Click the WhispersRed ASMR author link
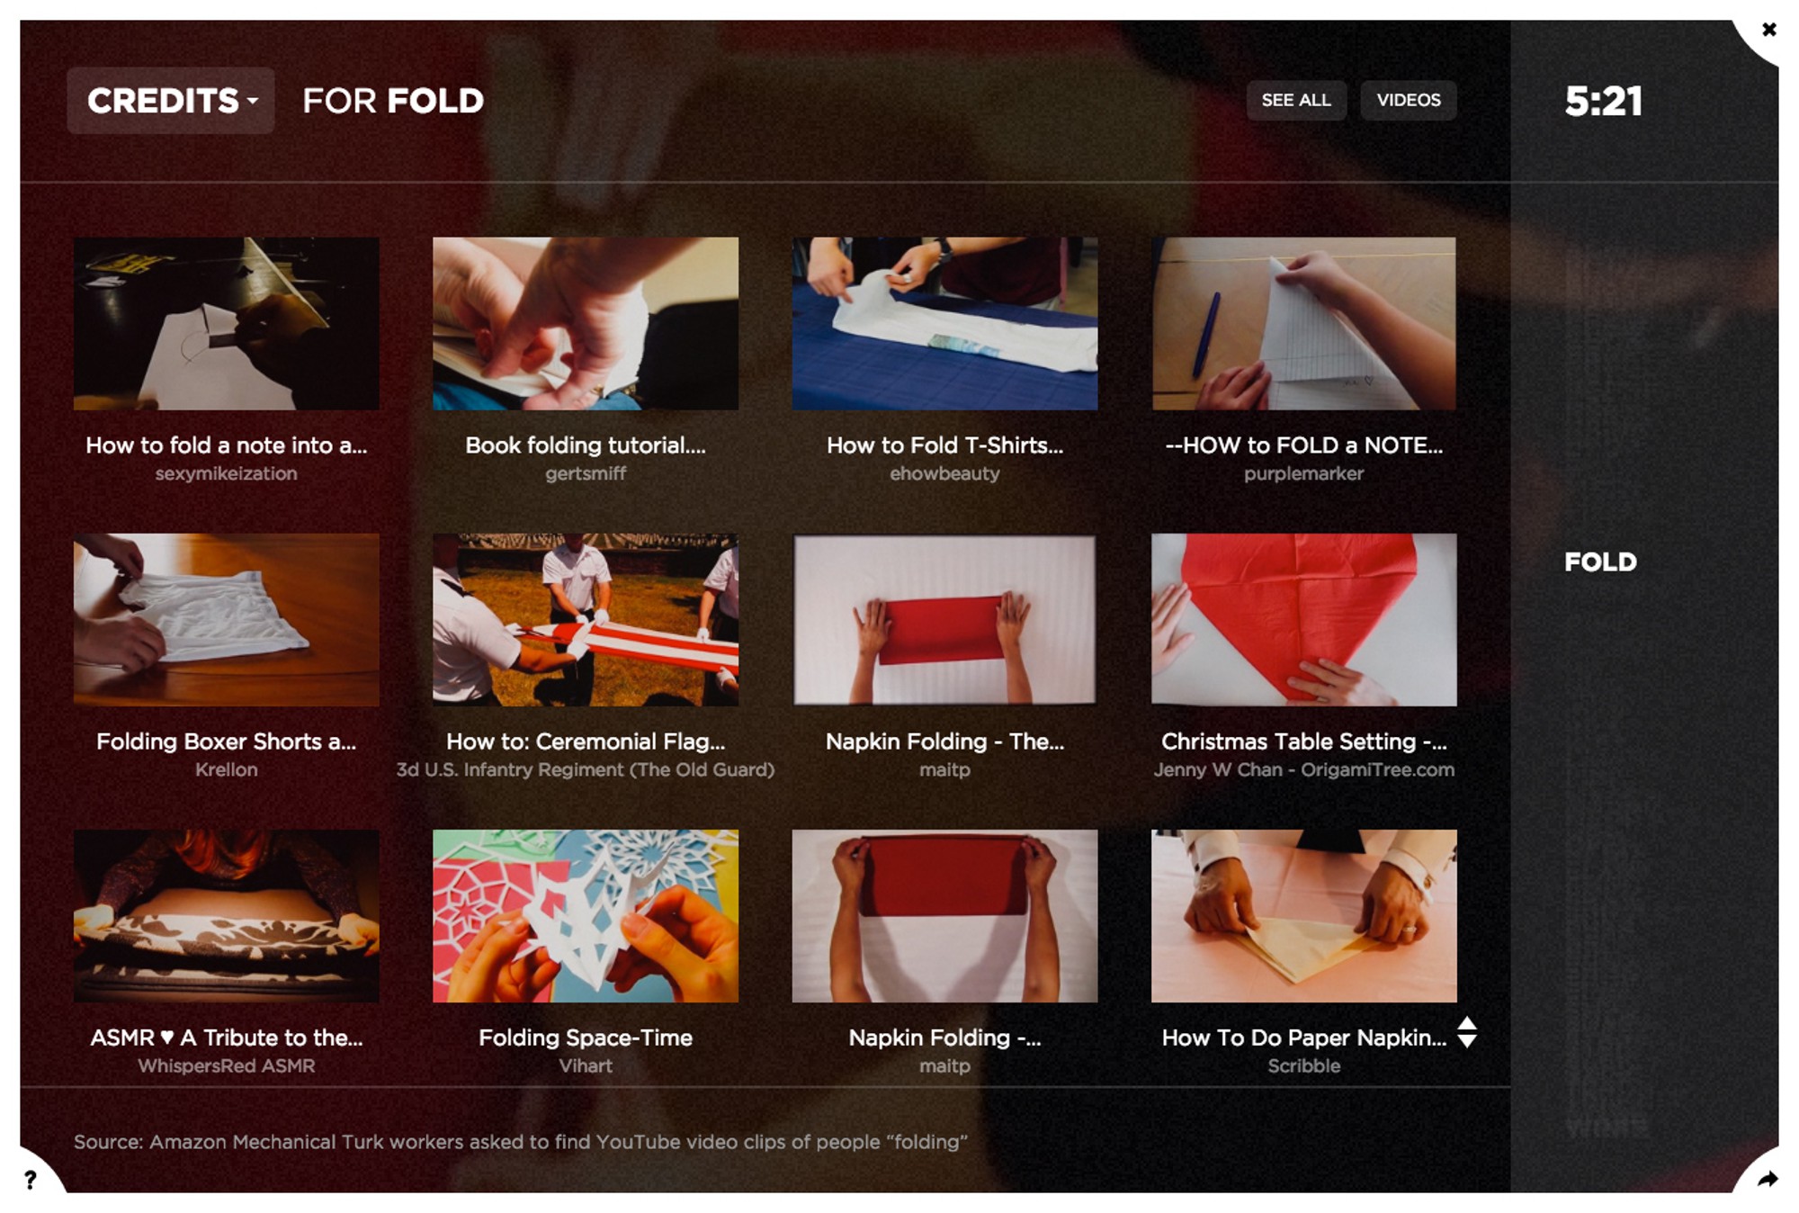The height and width of the screenshot is (1213, 1799). (227, 1065)
